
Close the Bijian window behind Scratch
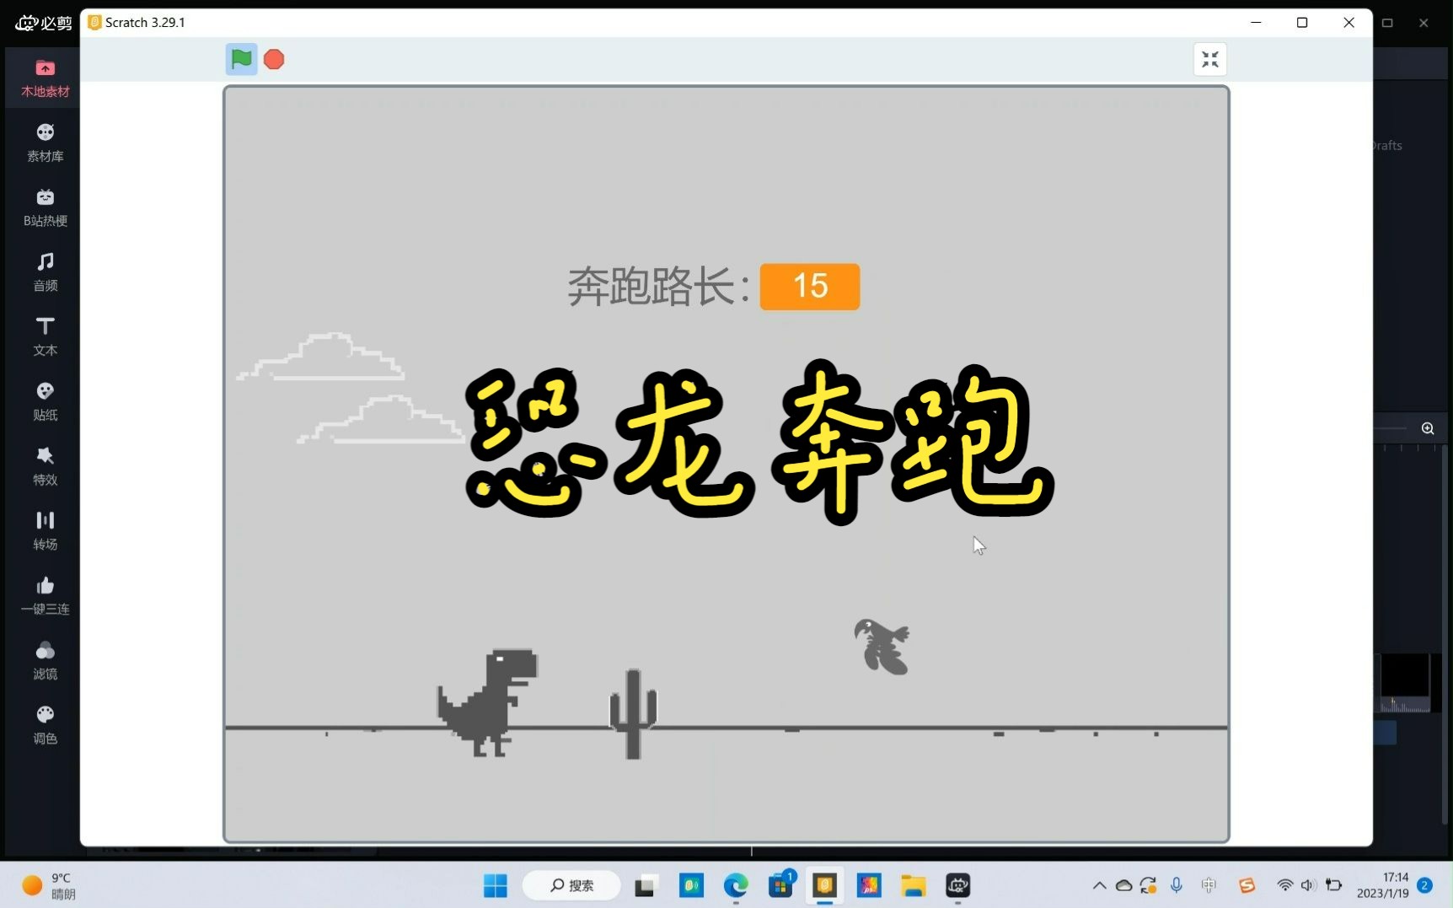1424,23
